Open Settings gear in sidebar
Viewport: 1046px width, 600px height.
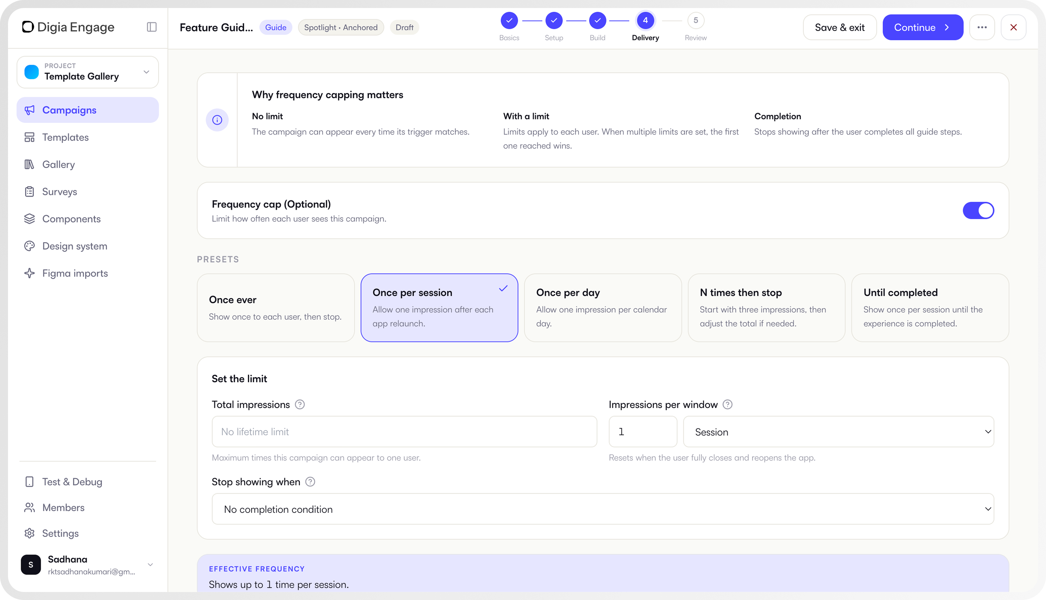[x=29, y=533]
